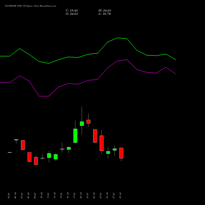
Task: Select the green candle with the longest wick
Action: [82, 123]
